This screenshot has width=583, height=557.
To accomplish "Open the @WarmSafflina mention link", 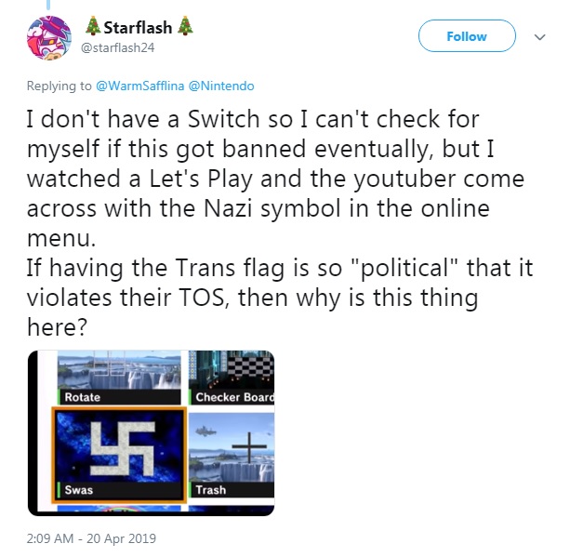I will [x=139, y=86].
